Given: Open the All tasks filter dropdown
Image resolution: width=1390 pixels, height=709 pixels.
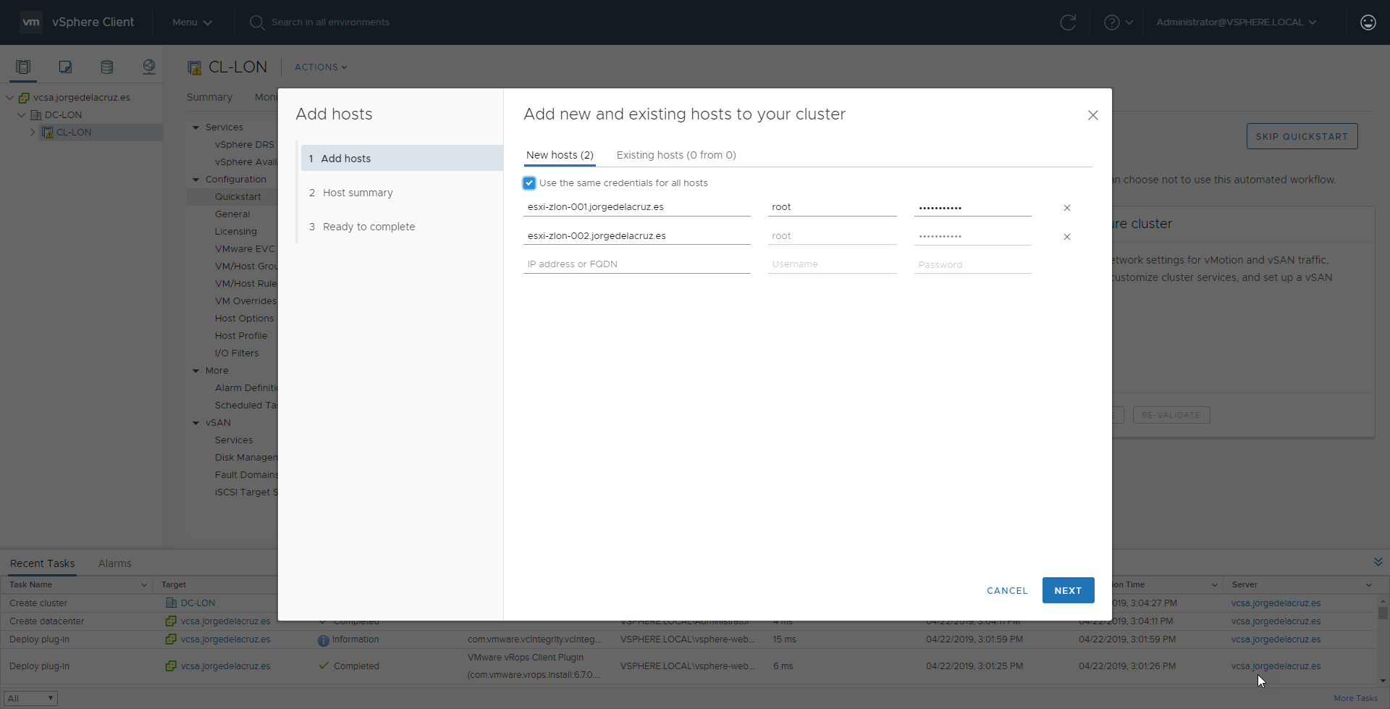Looking at the screenshot, I should coord(30,698).
